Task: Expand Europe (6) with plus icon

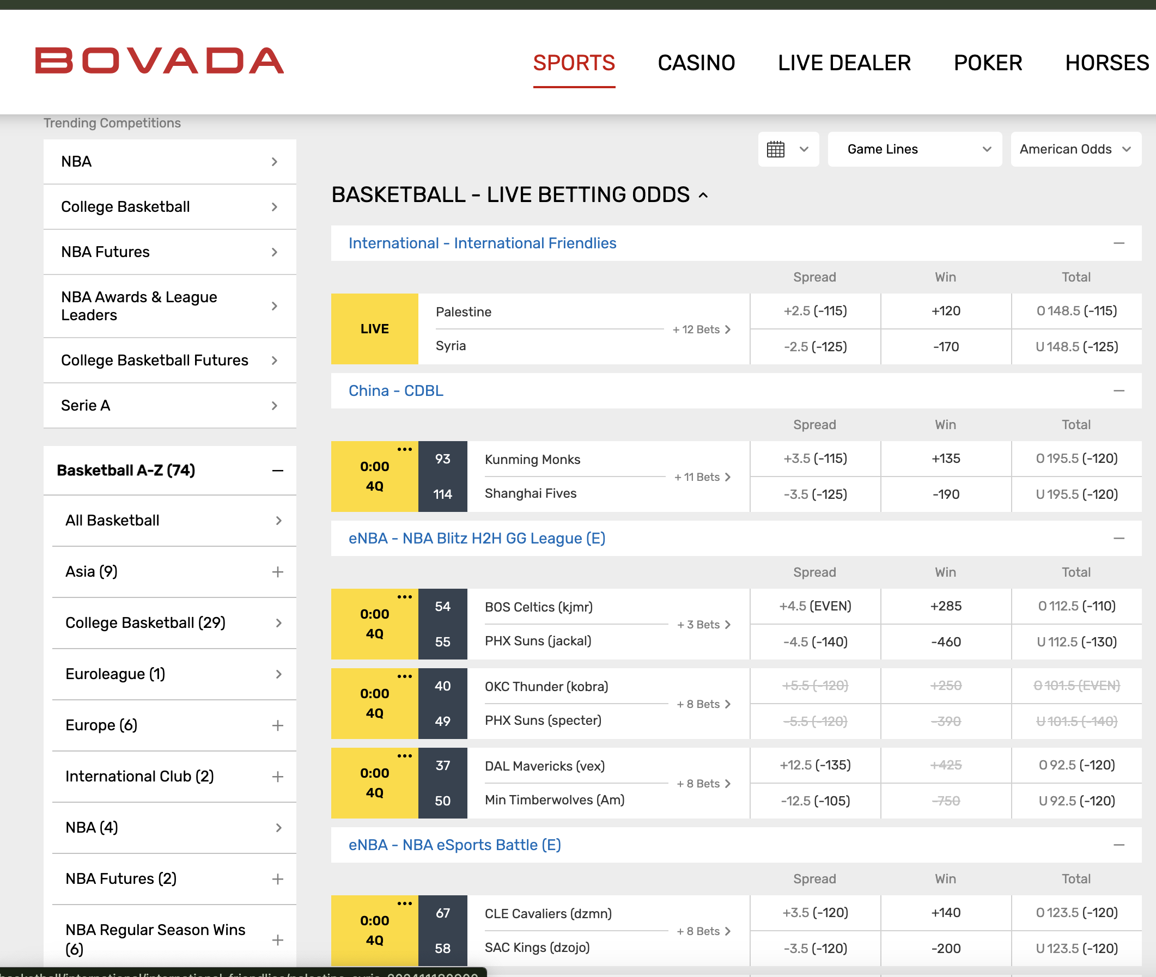Action: pyautogui.click(x=277, y=725)
